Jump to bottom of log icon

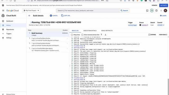coord(105,35)
